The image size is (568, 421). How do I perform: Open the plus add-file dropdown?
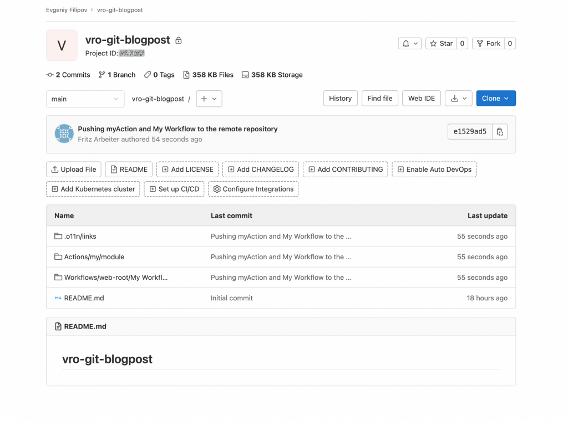coord(209,99)
